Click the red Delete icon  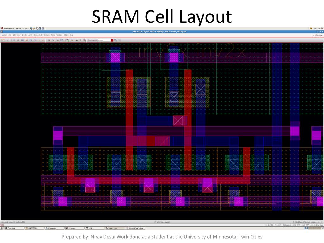tap(27, 40)
